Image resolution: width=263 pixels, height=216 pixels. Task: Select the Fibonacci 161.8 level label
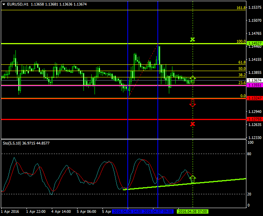(x=241, y=8)
